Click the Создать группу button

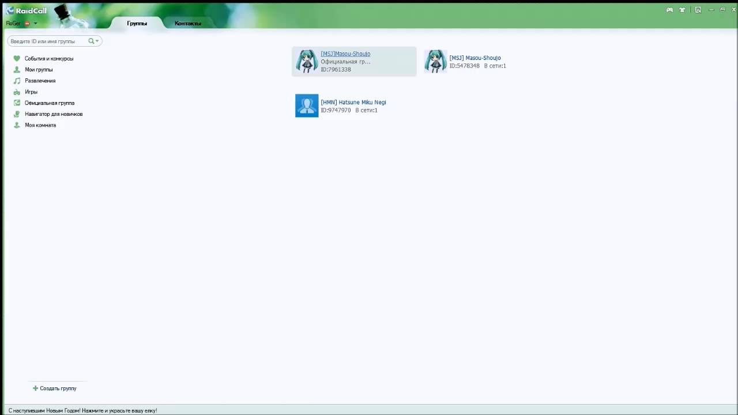click(x=55, y=388)
